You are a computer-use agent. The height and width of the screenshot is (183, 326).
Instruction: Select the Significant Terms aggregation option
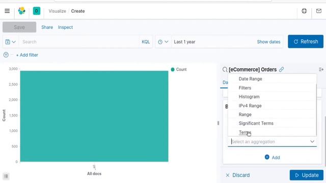point(272,123)
